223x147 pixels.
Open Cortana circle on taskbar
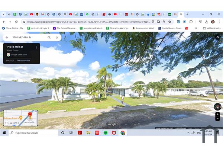[62, 133]
